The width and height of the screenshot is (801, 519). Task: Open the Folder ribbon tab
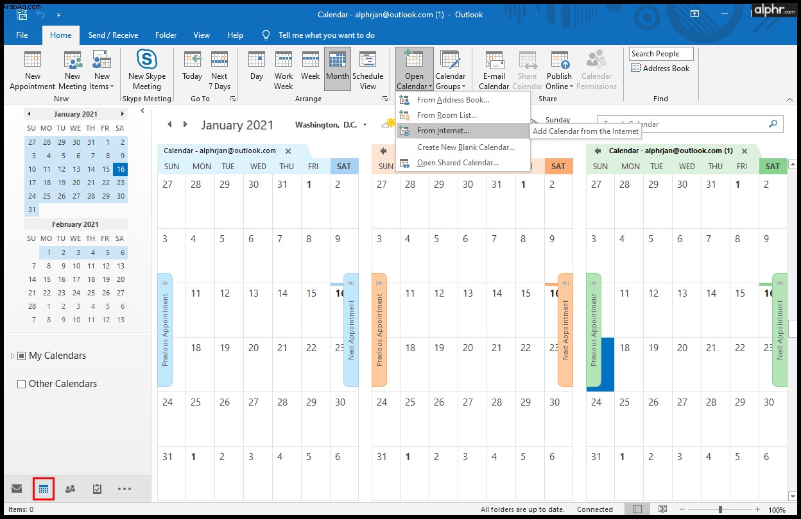click(166, 35)
